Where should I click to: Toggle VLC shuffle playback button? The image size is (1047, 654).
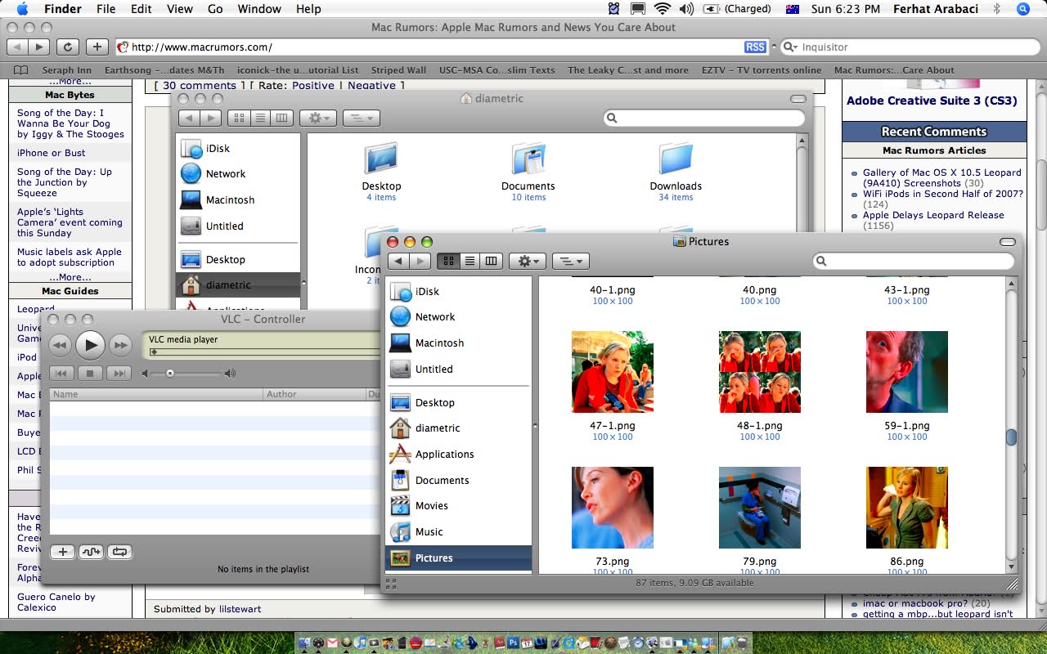[x=91, y=552]
